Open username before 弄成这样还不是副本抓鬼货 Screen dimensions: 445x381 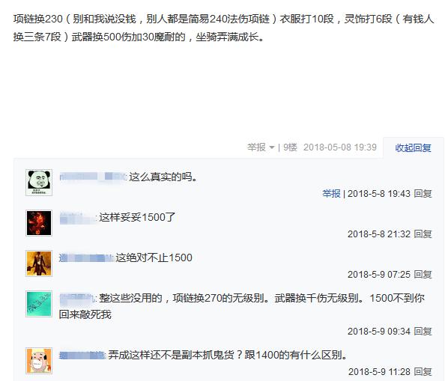click(82, 356)
